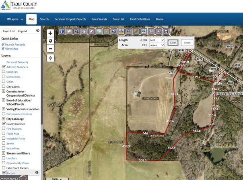This screenshot has height=180, width=243.
Task: Open the area units acres dropdown
Action: (157, 45)
